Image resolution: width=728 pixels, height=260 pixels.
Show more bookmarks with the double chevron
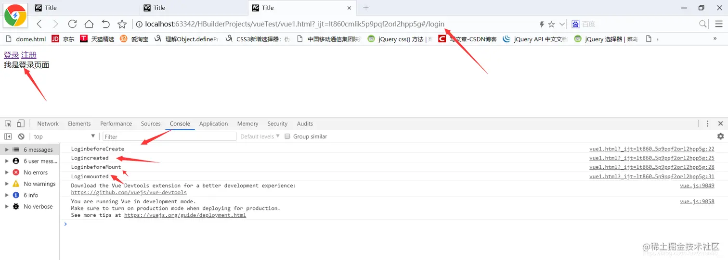(x=715, y=39)
